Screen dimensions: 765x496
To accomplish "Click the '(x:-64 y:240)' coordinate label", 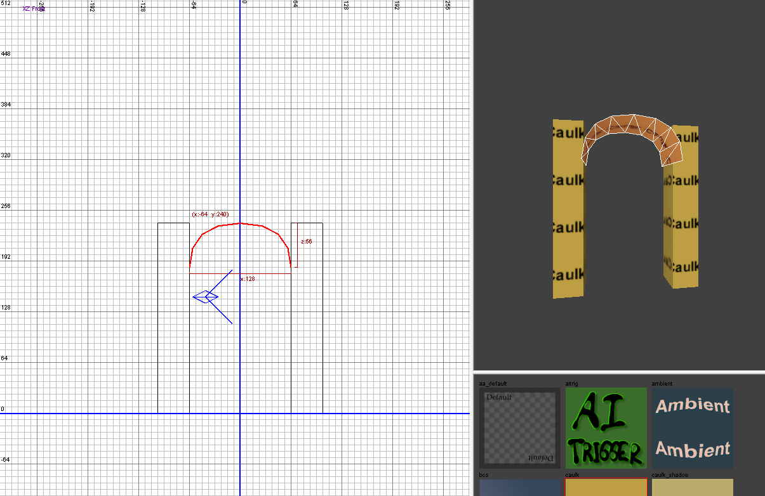I will 210,214.
